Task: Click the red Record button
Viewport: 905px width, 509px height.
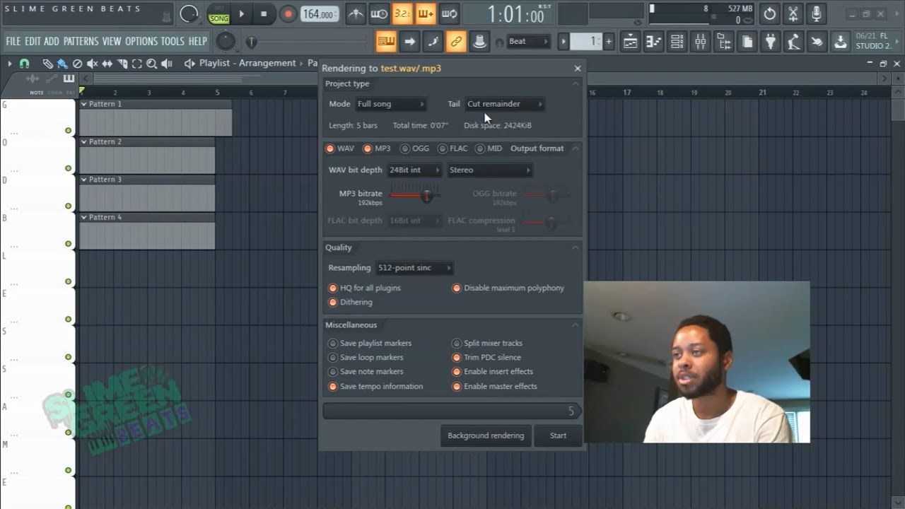Action: (x=288, y=13)
